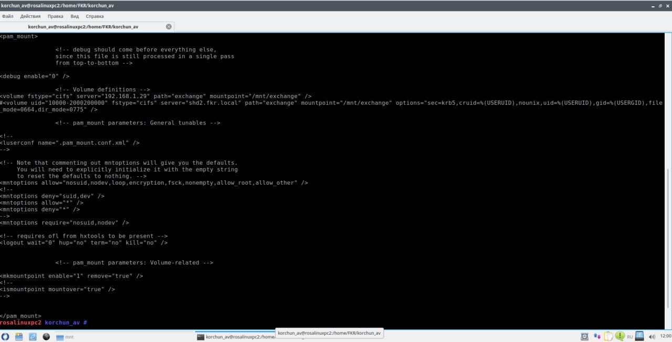672x342 pixels.
Task: Click the line '<debug enable="0" />'
Action: click(x=35, y=77)
